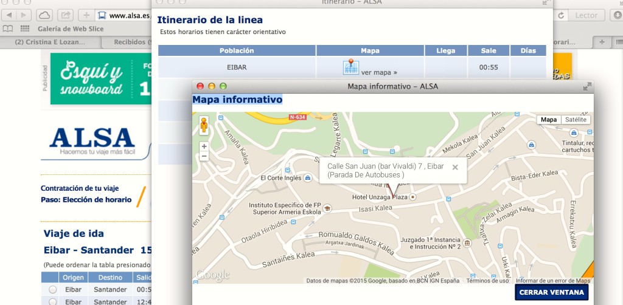Open 'Términos de uso' map link
Viewport: 623px width, 305px height.
[487, 281]
